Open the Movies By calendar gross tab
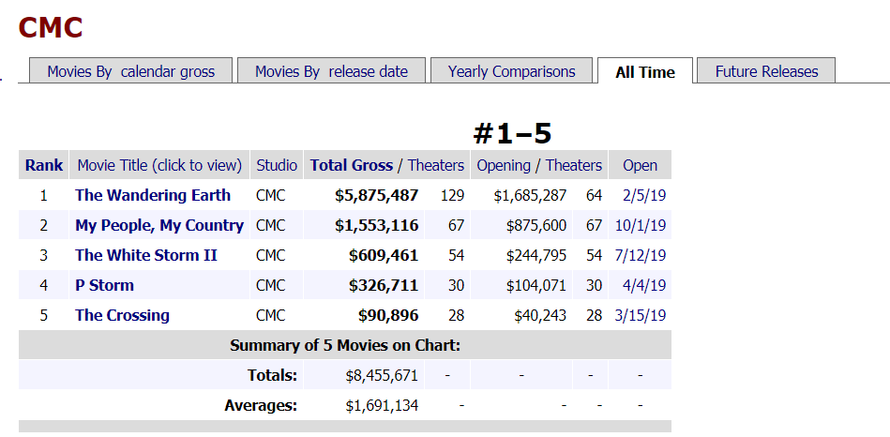Viewport: 890px width, 437px height. pos(131,71)
